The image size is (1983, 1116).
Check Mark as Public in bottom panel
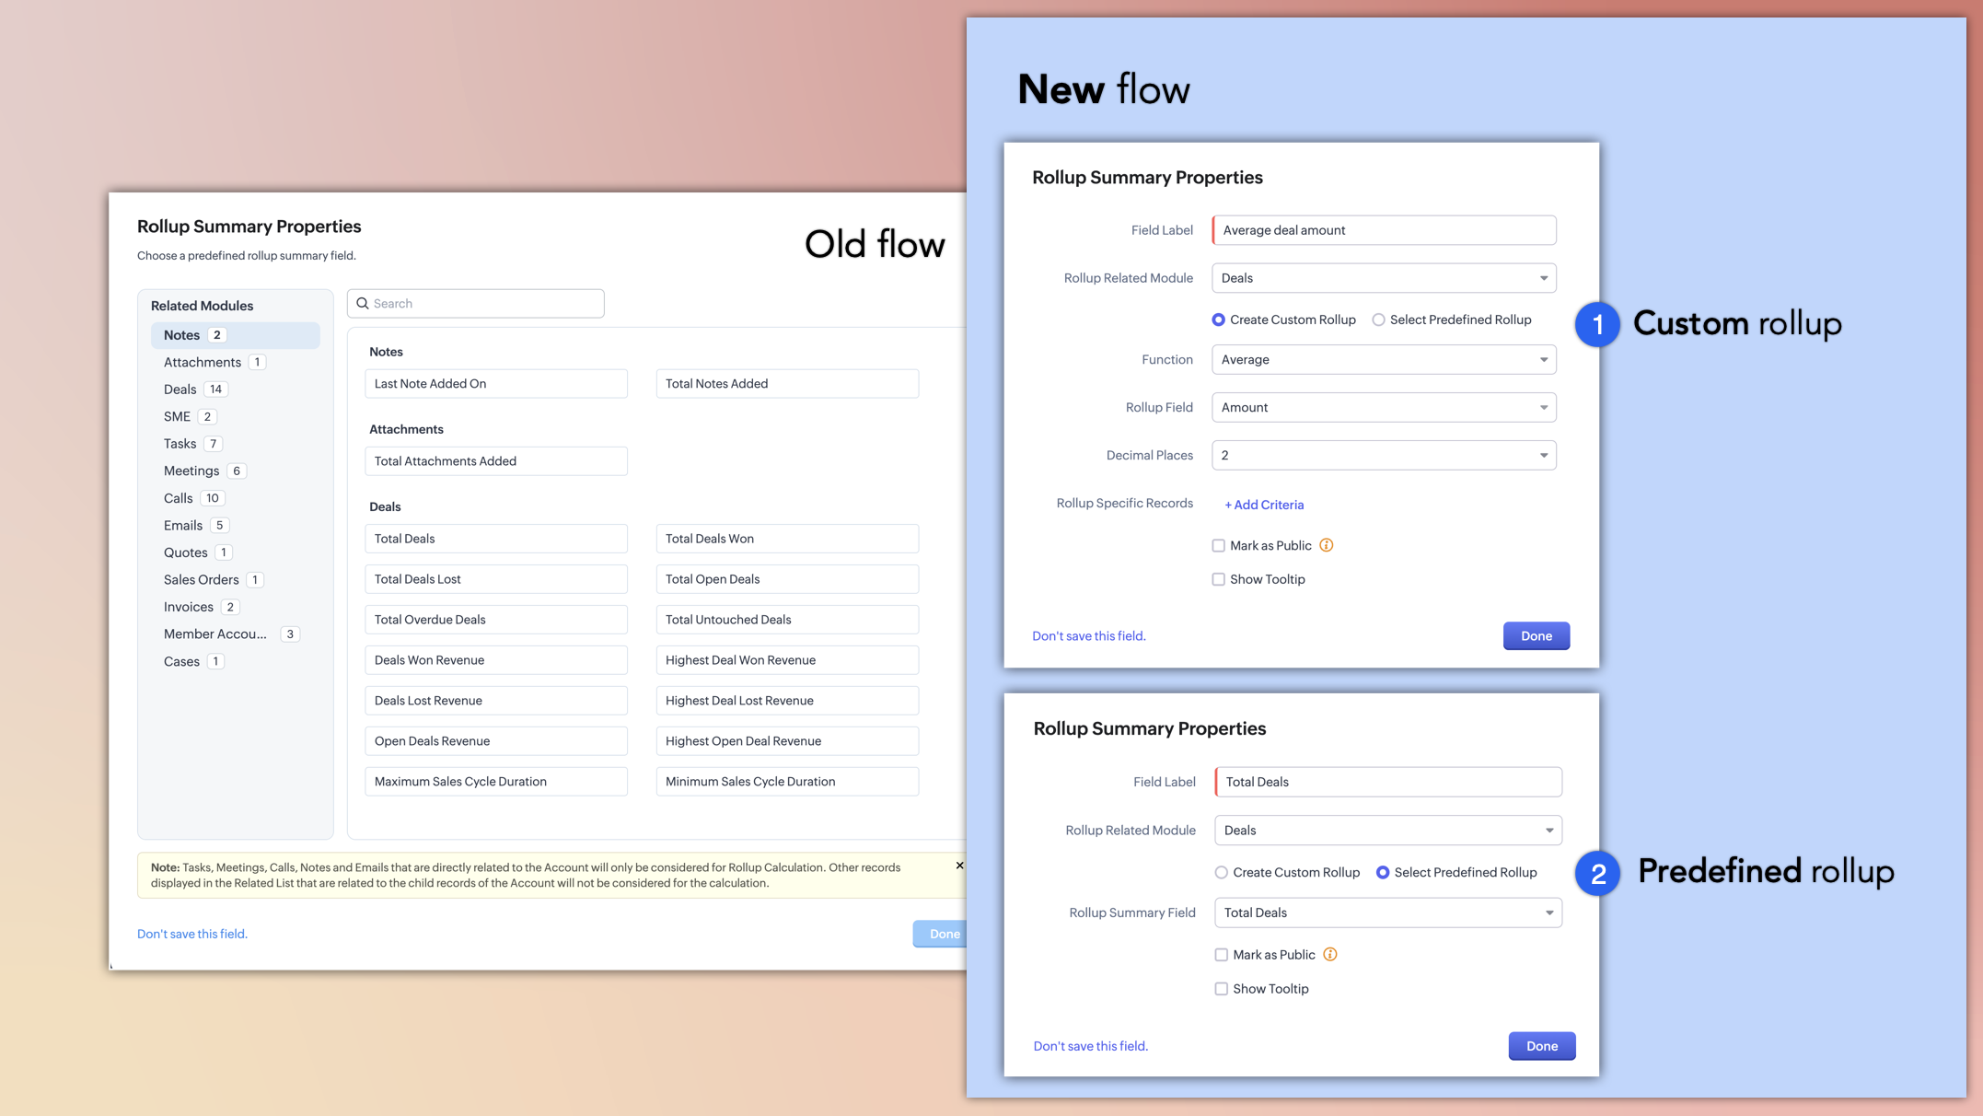[1222, 955]
